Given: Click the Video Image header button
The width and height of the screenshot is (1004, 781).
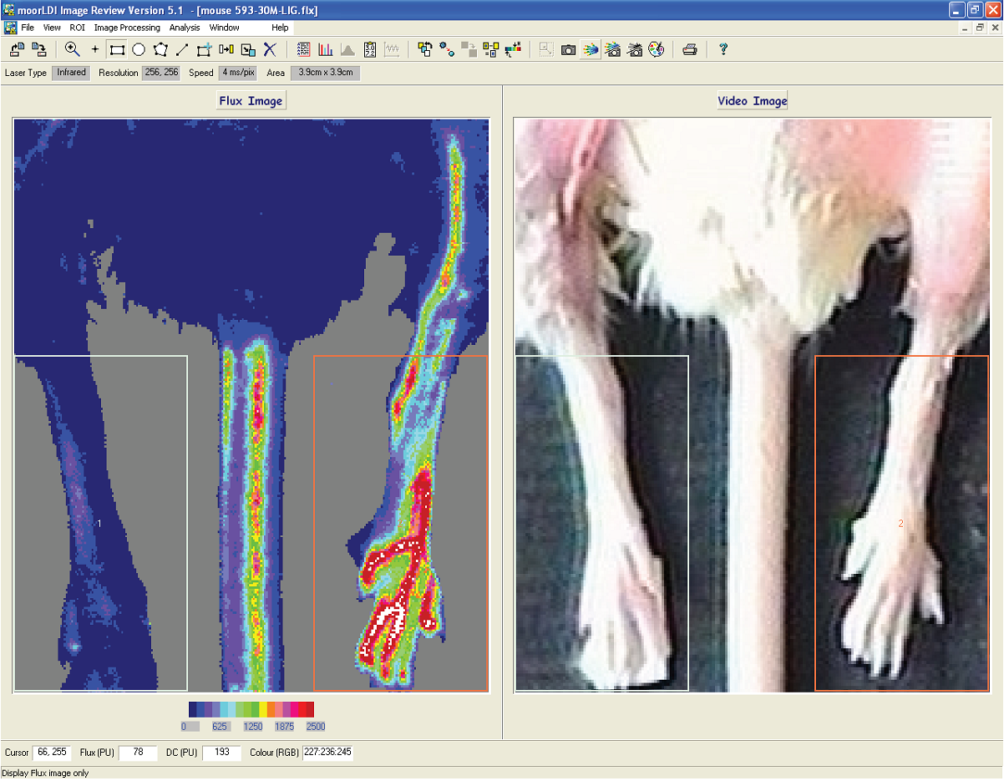Looking at the screenshot, I should [753, 101].
